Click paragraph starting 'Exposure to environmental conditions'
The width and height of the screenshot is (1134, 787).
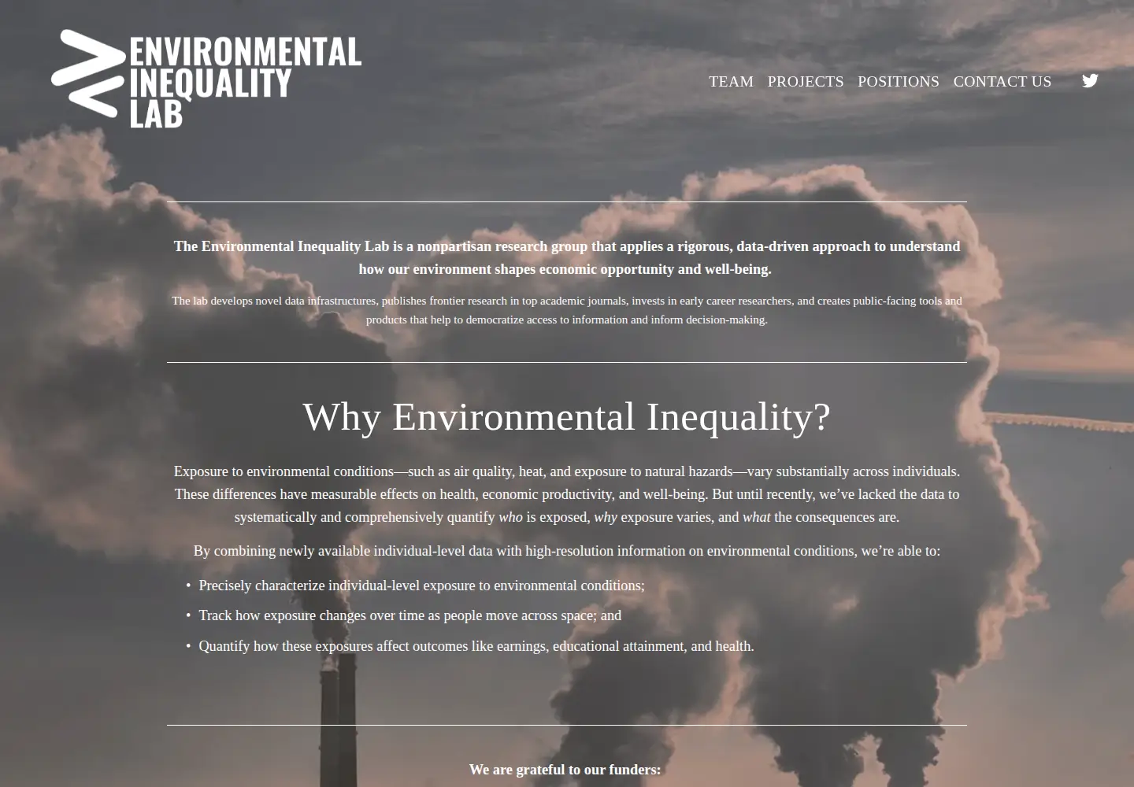(567, 494)
